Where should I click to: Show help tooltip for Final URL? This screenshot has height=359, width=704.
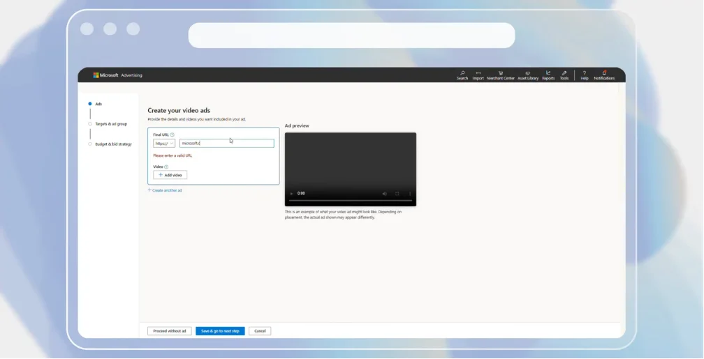pos(173,135)
